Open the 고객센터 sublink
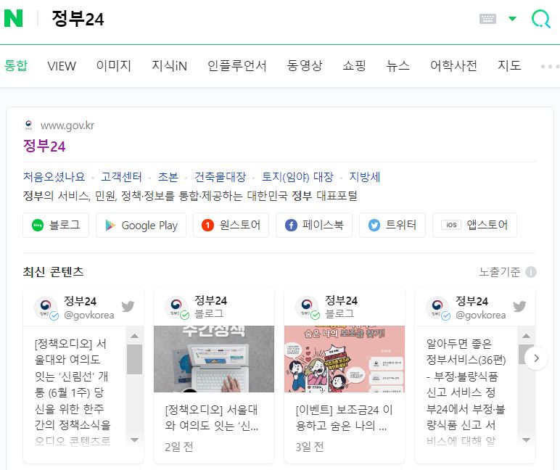 click(121, 177)
